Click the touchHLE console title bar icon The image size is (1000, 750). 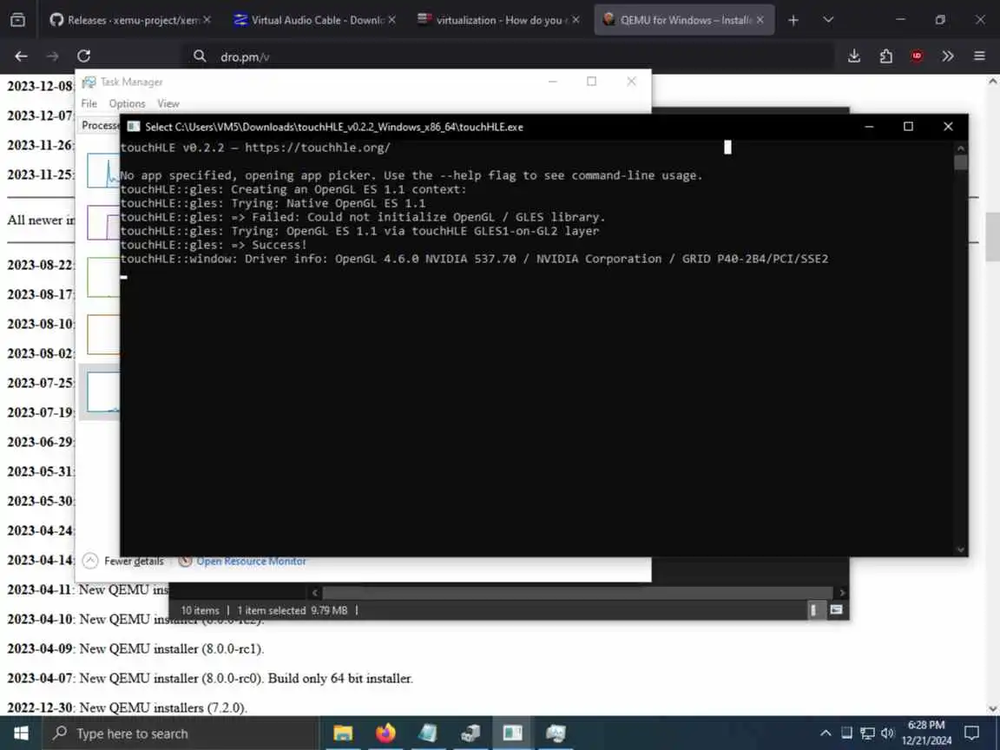[134, 127]
